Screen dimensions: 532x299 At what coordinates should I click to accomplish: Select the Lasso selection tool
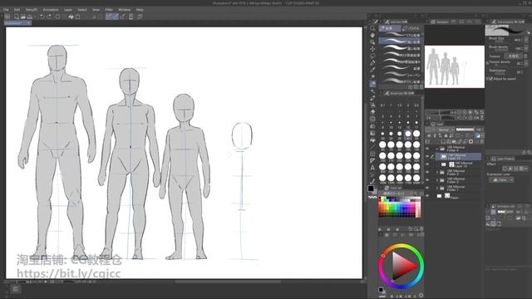click(372, 56)
